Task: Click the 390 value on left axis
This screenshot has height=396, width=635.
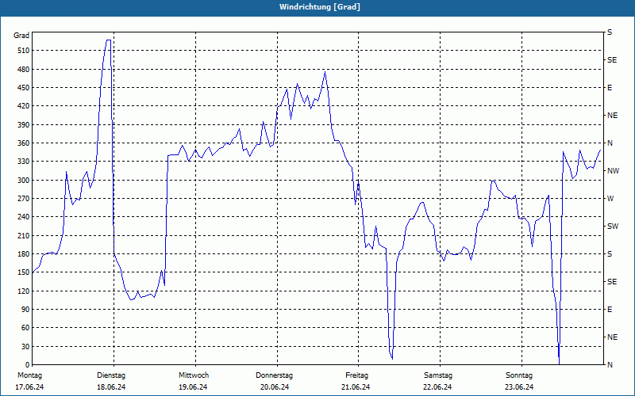Action: (24, 124)
